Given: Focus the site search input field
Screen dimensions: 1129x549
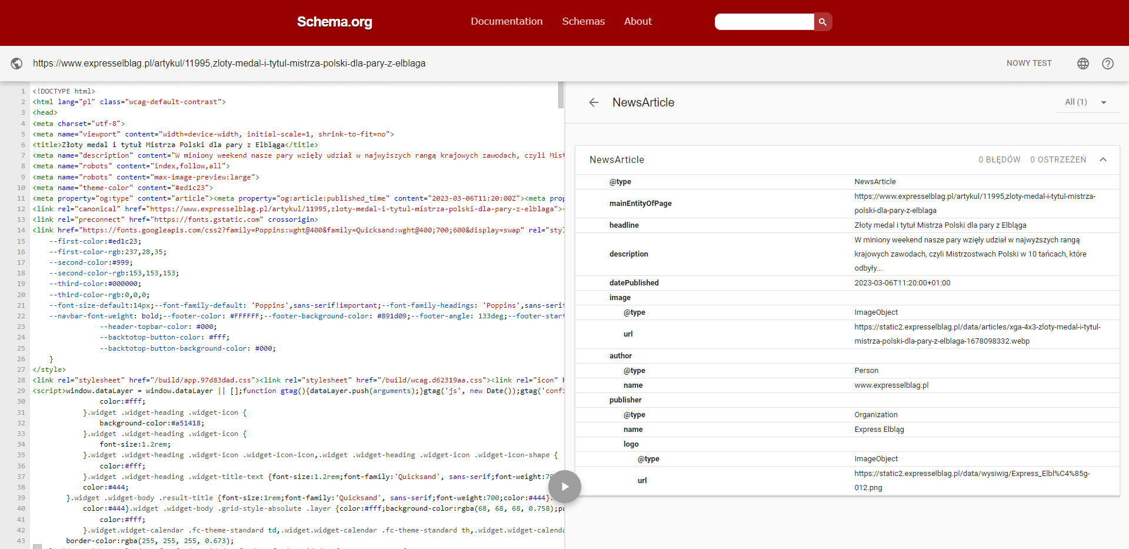Looking at the screenshot, I should point(764,22).
